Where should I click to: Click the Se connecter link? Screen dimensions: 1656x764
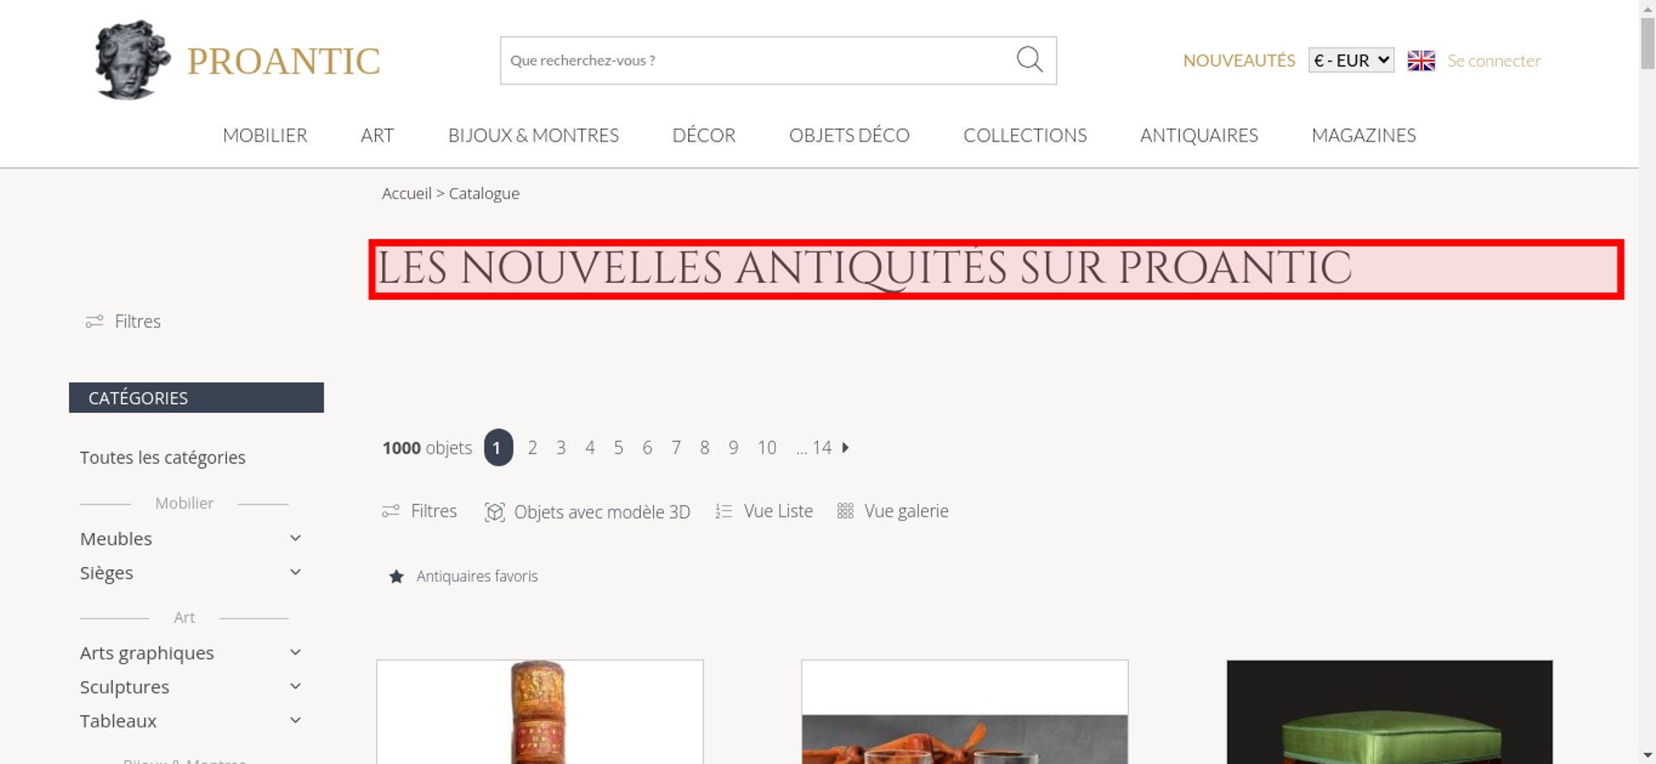[x=1494, y=60]
